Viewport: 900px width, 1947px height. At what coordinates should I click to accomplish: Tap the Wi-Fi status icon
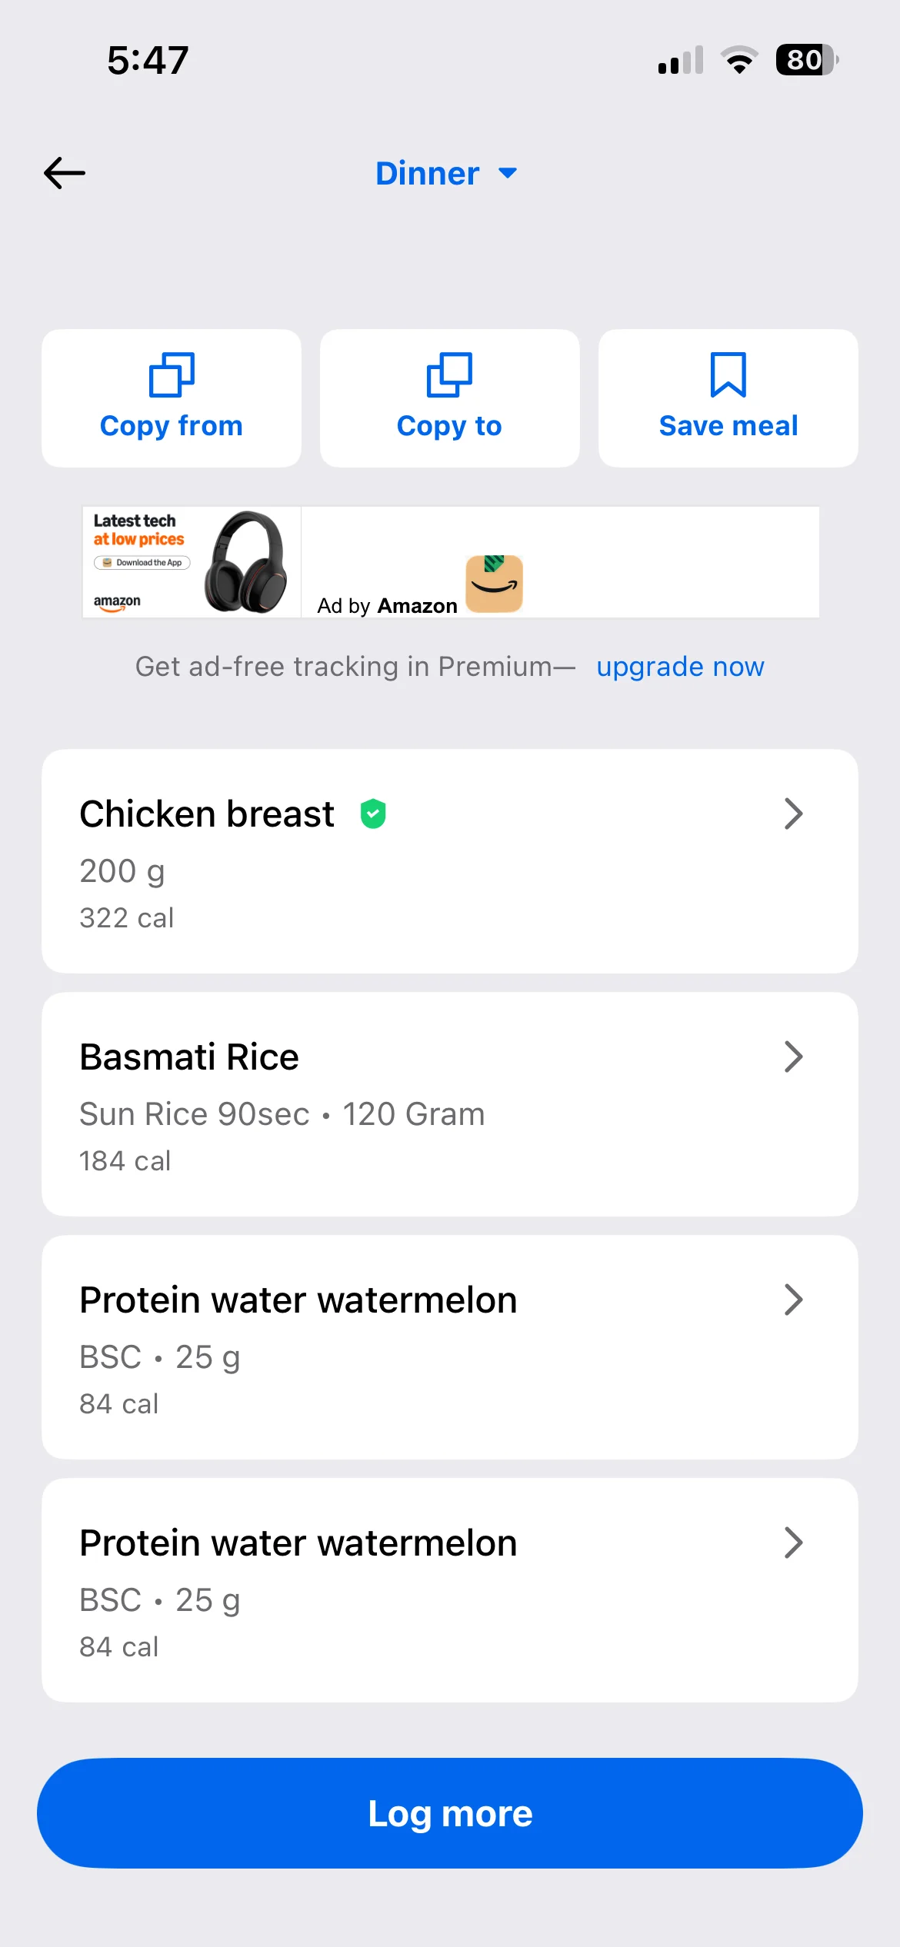click(739, 60)
